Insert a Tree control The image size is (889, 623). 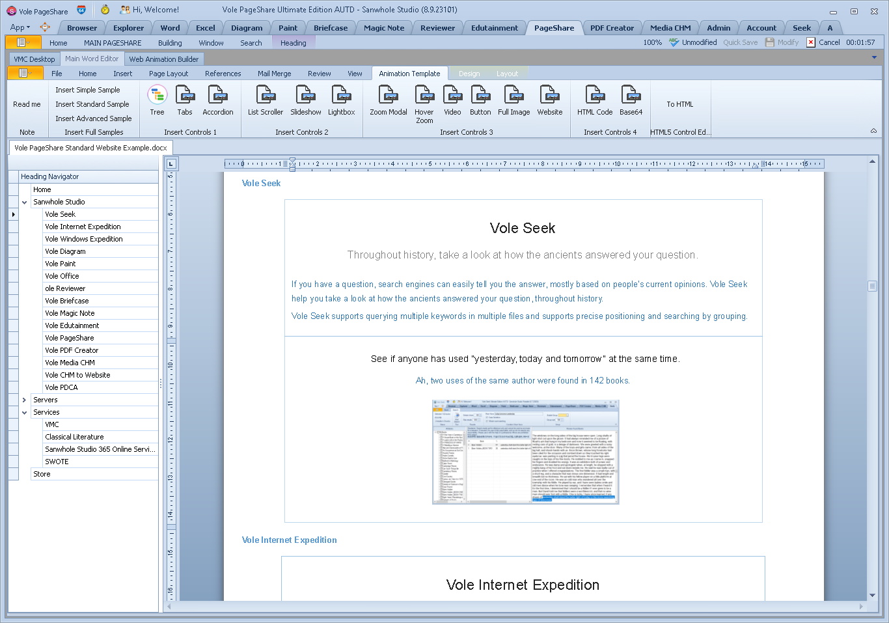(x=157, y=100)
